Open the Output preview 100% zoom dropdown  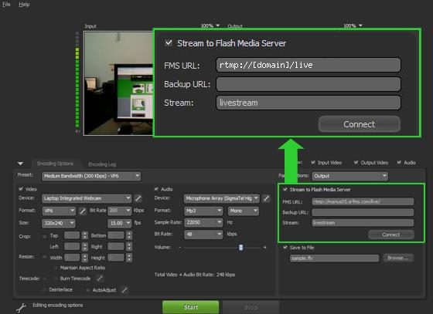(353, 26)
